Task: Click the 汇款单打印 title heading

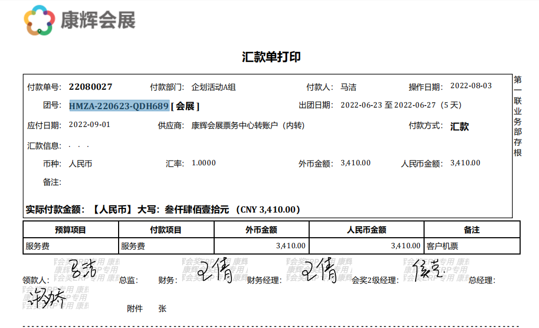Action: [271, 57]
